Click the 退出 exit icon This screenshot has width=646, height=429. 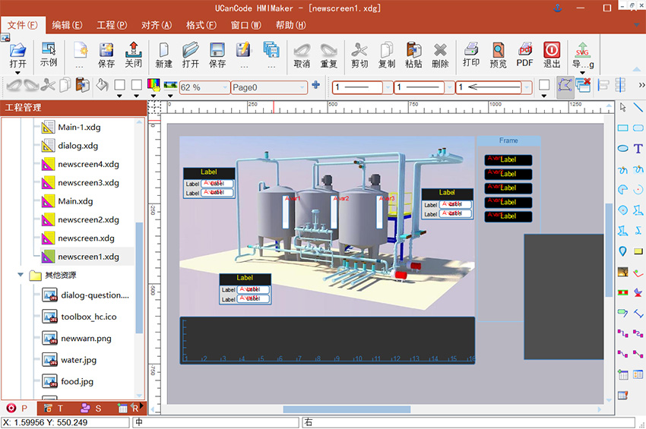point(552,54)
